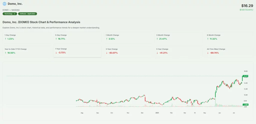Click the latest green candlestick on chart
Screen dimensions: 256x124
click(x=242, y=78)
